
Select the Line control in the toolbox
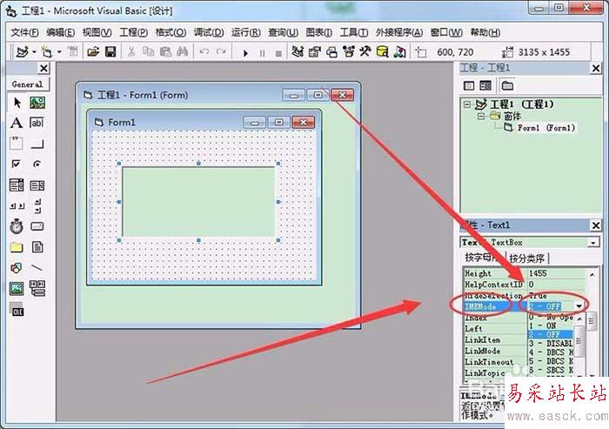[x=37, y=267]
